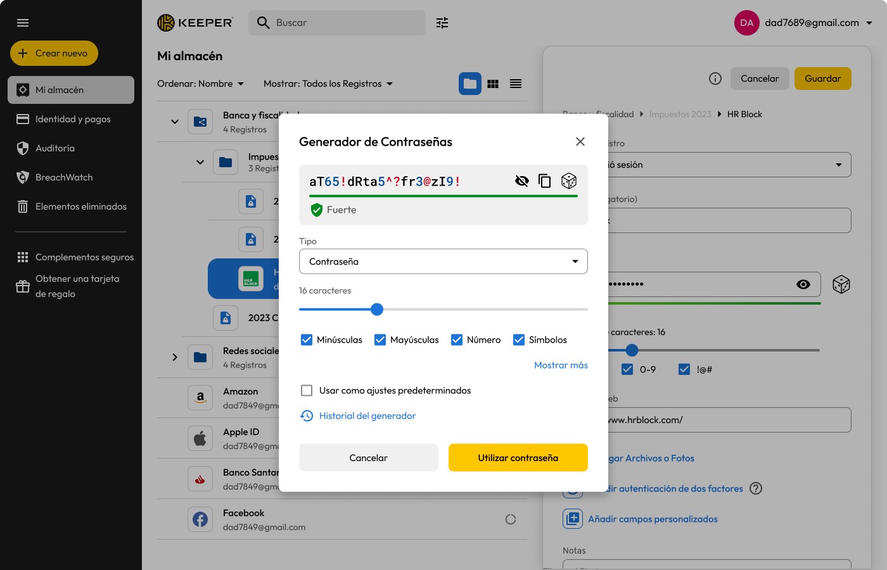Expand the Redes sociales folder
Image resolution: width=887 pixels, height=570 pixels.
coord(175,357)
